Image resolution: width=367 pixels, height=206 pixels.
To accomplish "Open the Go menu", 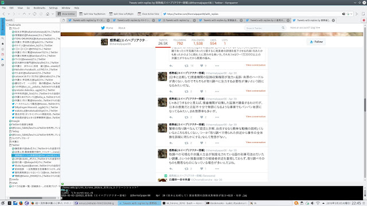I will (x=28, y=8).
